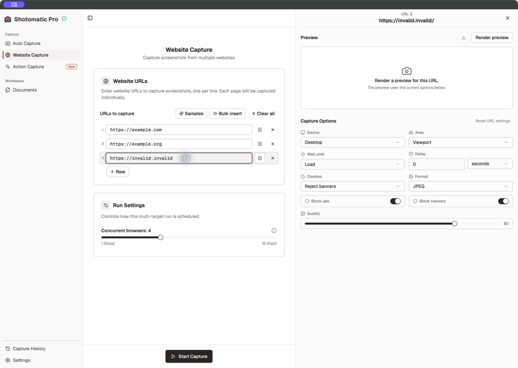Click the Samples button
Viewport: 518px width, 368px height.
pyautogui.click(x=191, y=114)
